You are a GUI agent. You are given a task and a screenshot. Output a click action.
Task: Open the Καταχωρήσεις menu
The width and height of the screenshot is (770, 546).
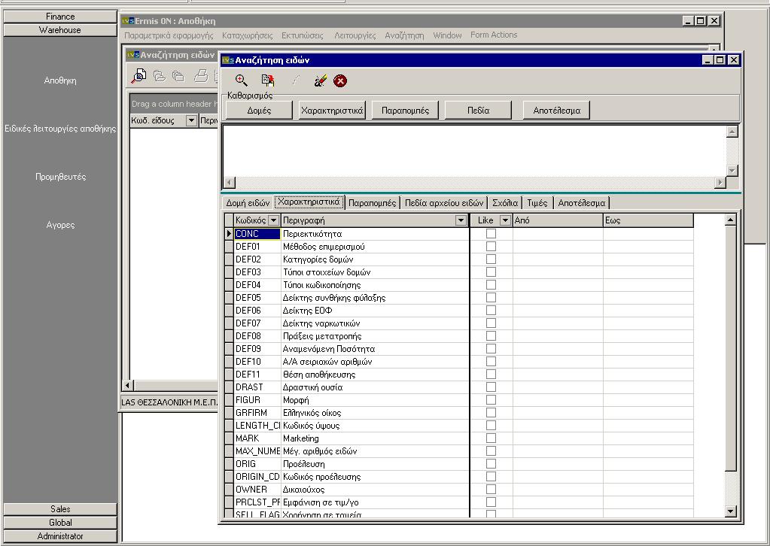248,35
